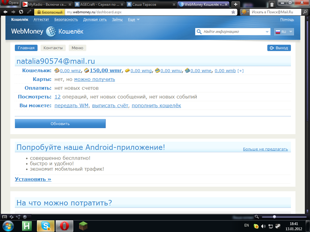This screenshot has width=310, height=232.
Task: Click the Обновить button
Action: point(60,124)
